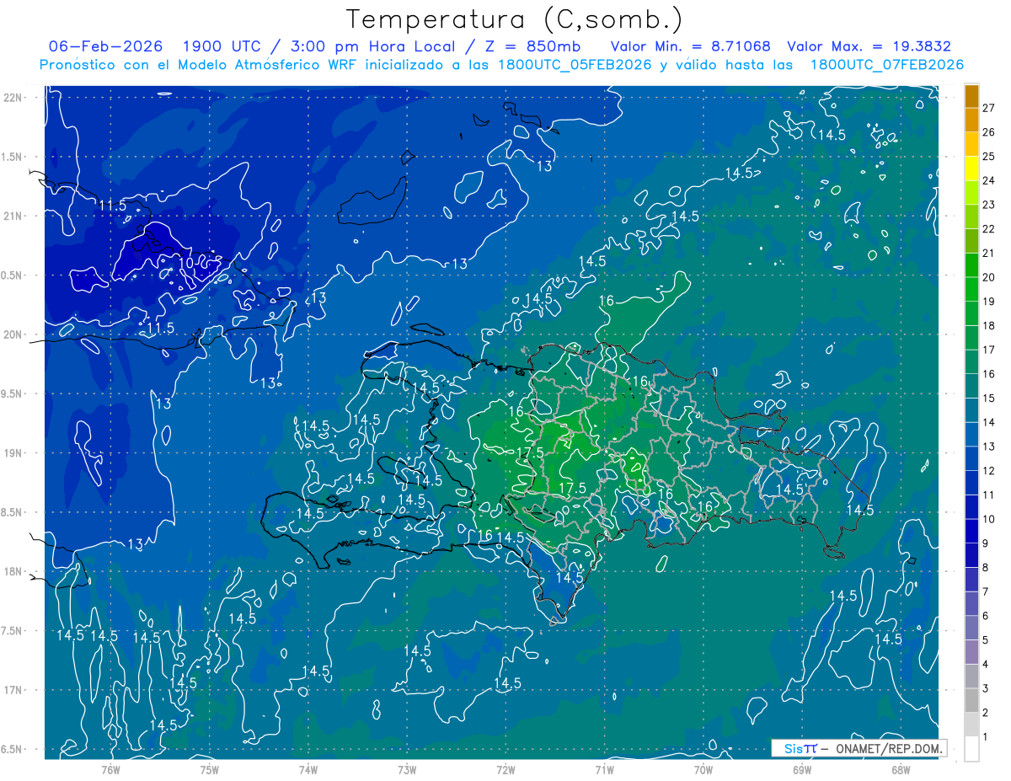Click the "15" tick on color scale

pyautogui.click(x=988, y=398)
